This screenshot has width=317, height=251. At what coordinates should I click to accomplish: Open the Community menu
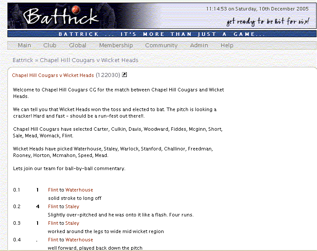click(x=161, y=45)
